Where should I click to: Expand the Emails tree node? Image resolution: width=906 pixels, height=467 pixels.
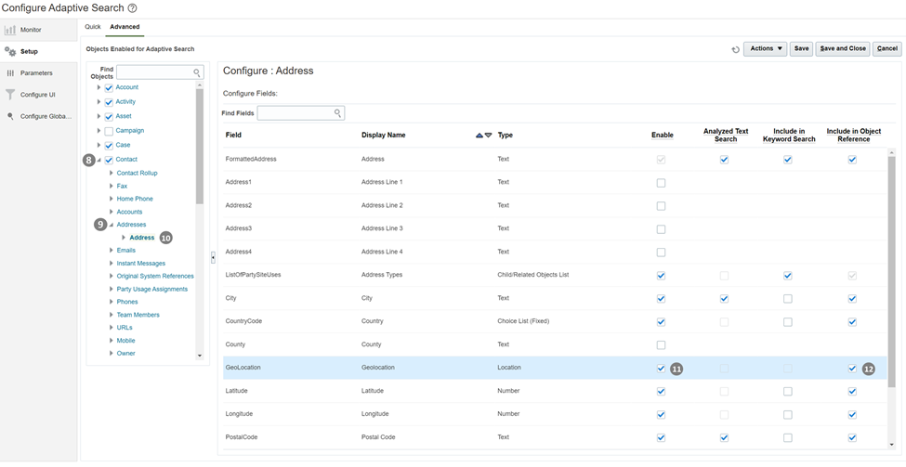[112, 251]
